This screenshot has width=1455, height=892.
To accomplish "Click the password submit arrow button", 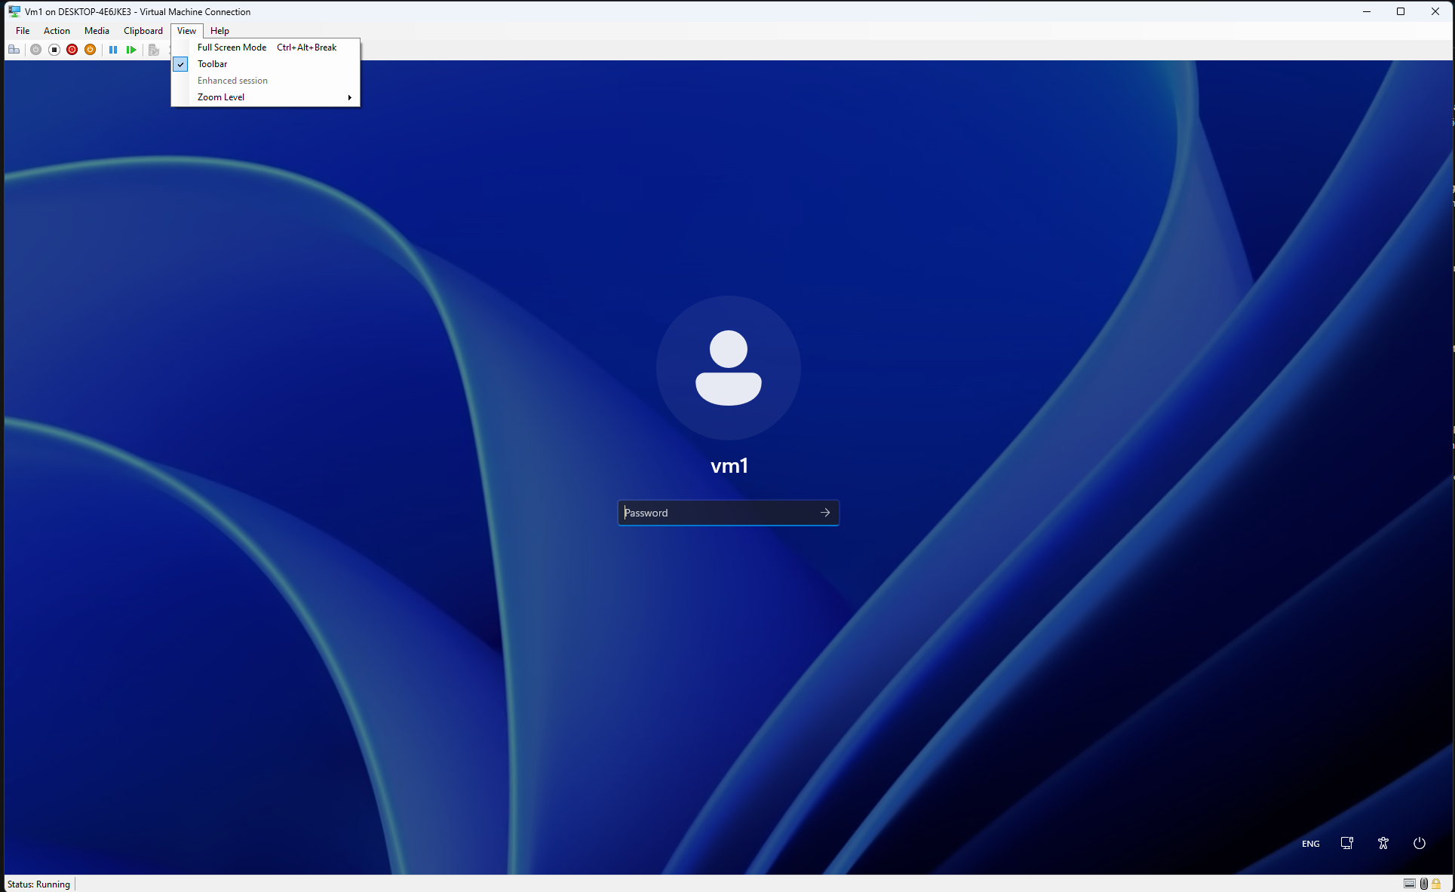I will click(825, 513).
